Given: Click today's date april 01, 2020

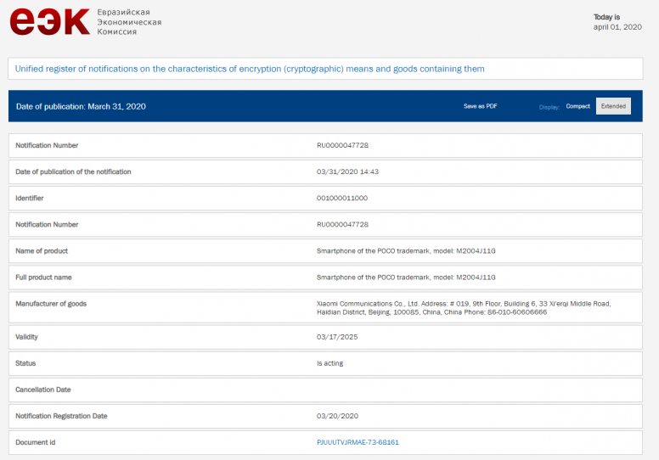Looking at the screenshot, I should click(x=617, y=27).
